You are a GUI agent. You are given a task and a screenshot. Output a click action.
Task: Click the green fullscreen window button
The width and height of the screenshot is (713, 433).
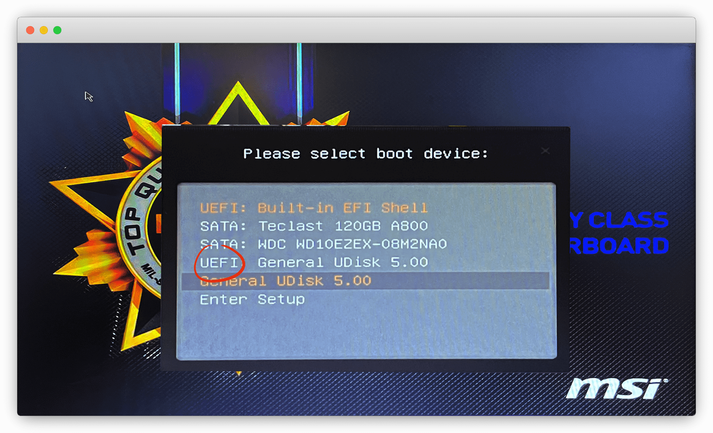57,30
